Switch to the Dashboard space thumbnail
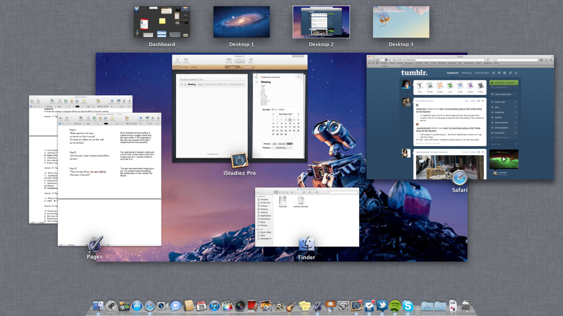The height and width of the screenshot is (316, 563). coord(162,22)
